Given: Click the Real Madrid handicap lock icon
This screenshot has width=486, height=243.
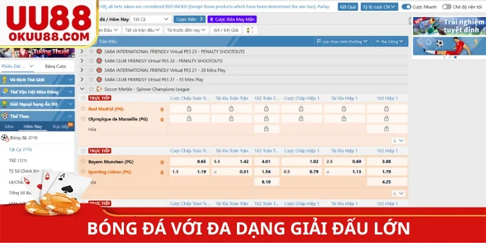Looking at the screenshot, I should coord(190,109).
